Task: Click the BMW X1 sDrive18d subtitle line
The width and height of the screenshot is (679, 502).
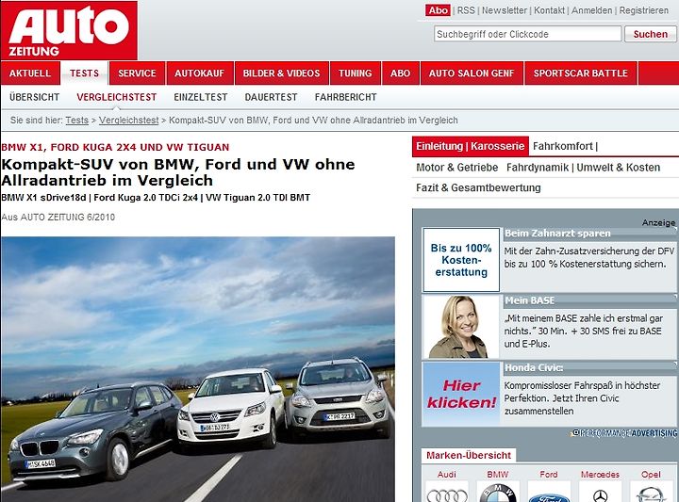Action: tap(156, 198)
